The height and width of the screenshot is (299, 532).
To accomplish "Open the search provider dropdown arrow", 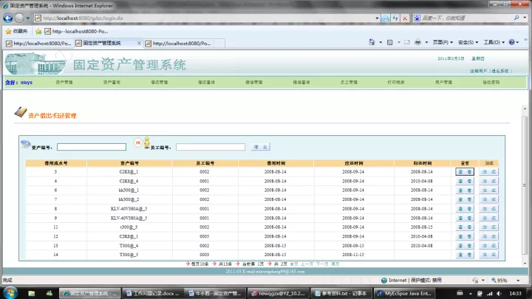I will tap(525, 18).
